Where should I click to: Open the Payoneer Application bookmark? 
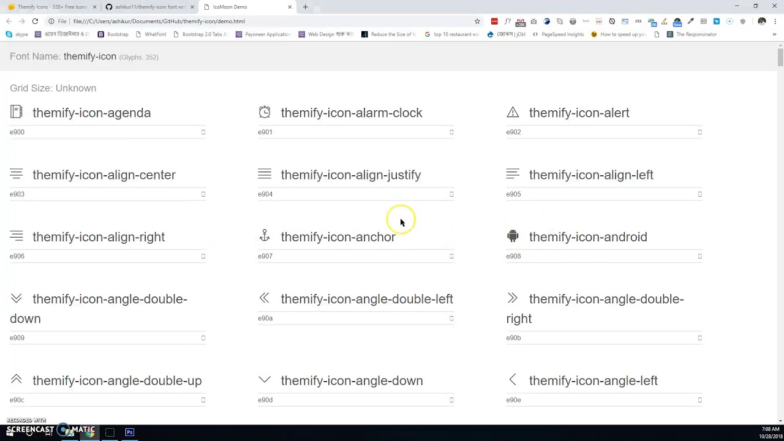[263, 34]
